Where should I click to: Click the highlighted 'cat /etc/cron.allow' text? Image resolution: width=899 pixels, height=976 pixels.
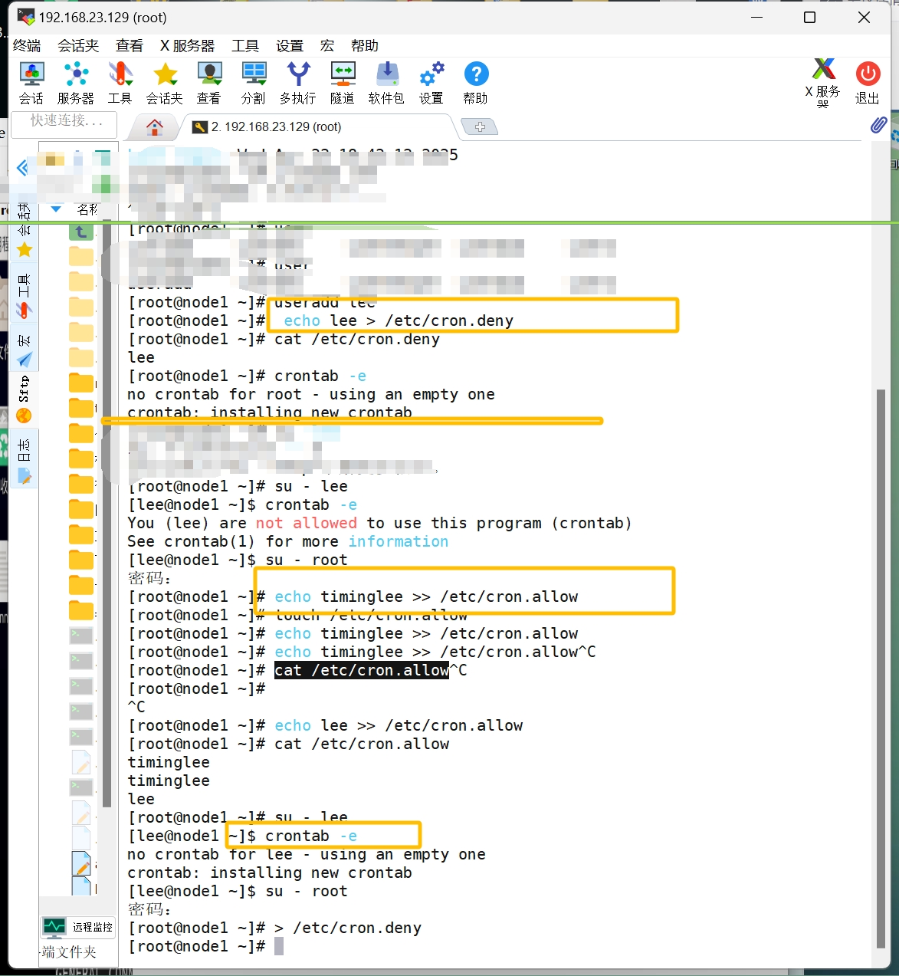coord(362,670)
